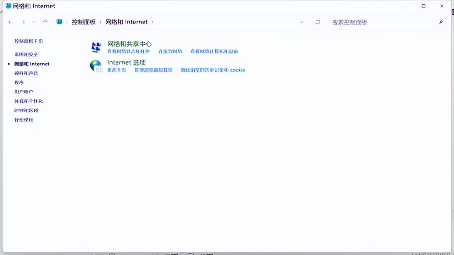Switch to the 系统和安全 category
The width and height of the screenshot is (454, 255).
click(x=26, y=54)
